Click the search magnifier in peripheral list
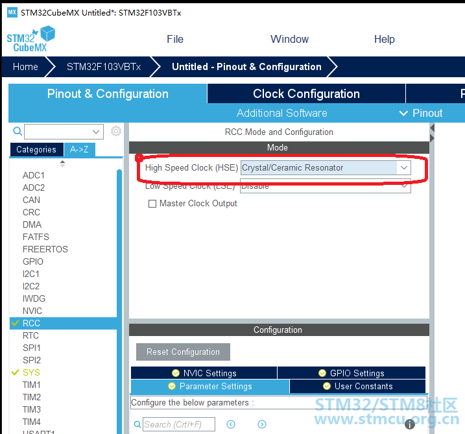 18,131
